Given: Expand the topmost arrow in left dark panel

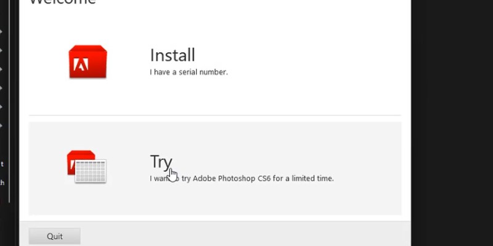Looking at the screenshot, I should click(1, 31).
